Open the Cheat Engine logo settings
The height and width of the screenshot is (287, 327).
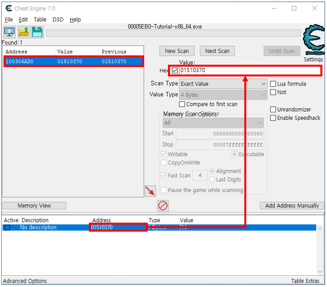coord(313,40)
